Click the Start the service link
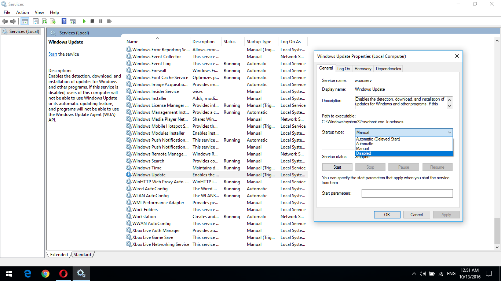The height and width of the screenshot is (281, 501). [x=53, y=54]
